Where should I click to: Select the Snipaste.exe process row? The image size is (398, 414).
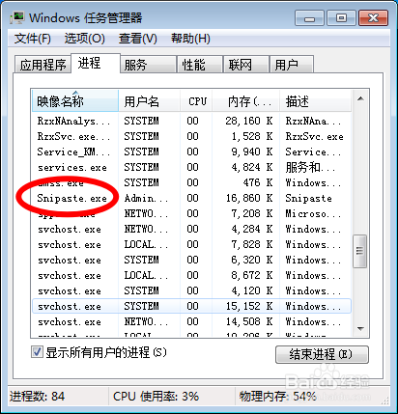coord(191,198)
